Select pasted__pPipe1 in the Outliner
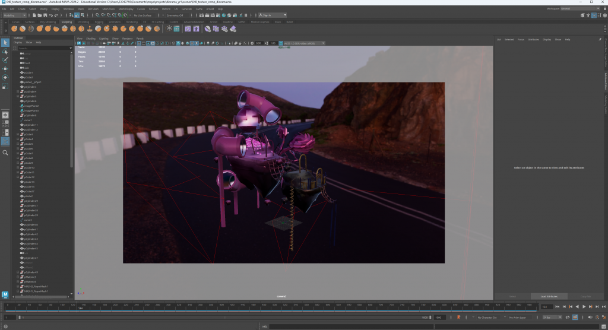Image resolution: width=608 pixels, height=330 pixels. [x=33, y=82]
